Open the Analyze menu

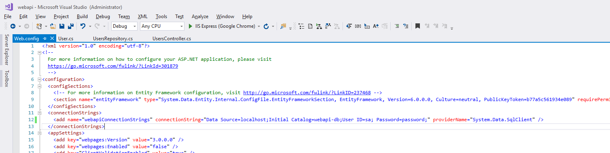[200, 17]
